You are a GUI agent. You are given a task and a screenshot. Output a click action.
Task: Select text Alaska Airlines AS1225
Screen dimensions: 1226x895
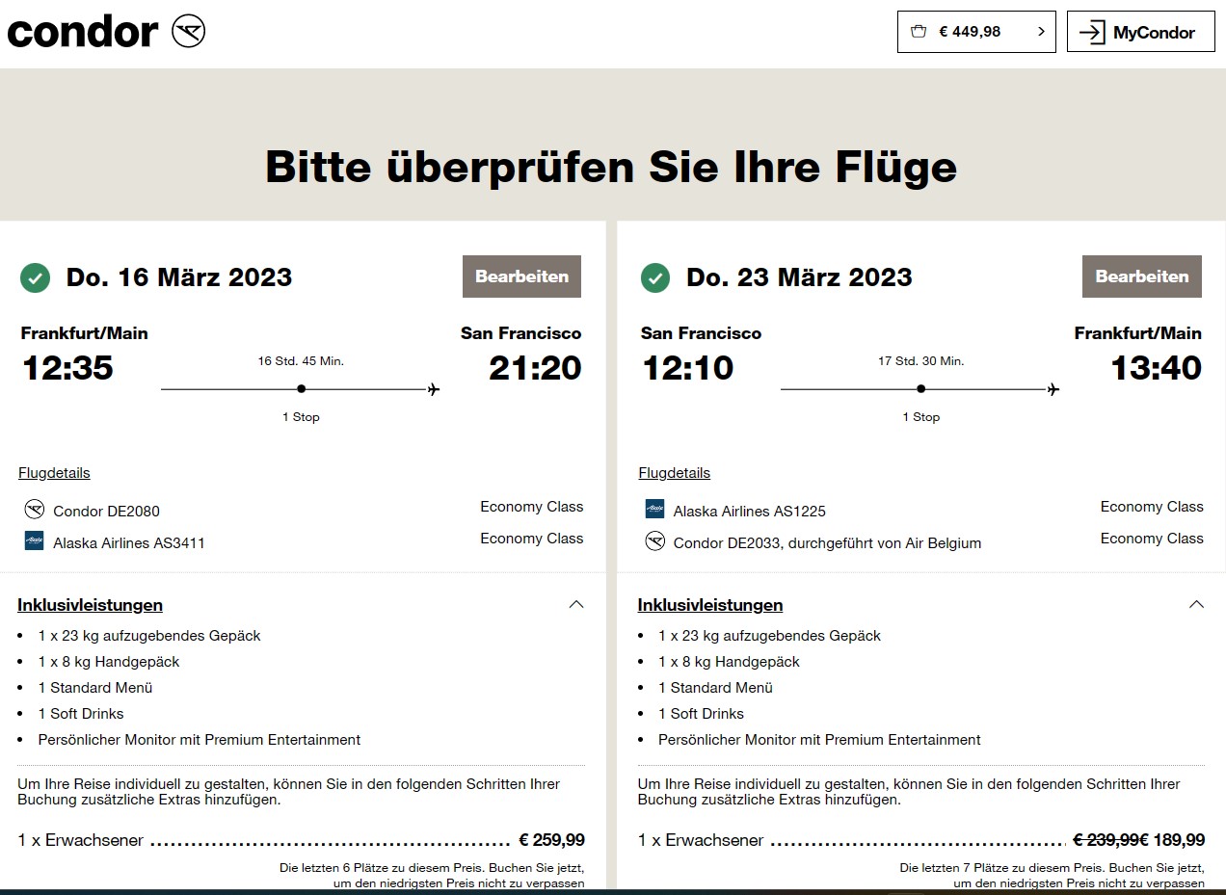750,512
